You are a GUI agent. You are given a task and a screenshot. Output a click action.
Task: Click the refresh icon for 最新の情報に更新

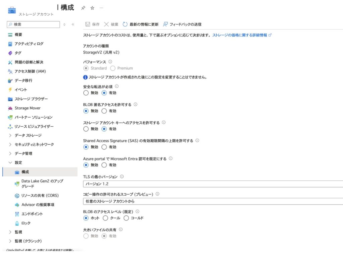tap(125, 24)
